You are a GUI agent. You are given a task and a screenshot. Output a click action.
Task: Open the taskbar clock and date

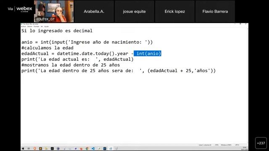coord(244,148)
